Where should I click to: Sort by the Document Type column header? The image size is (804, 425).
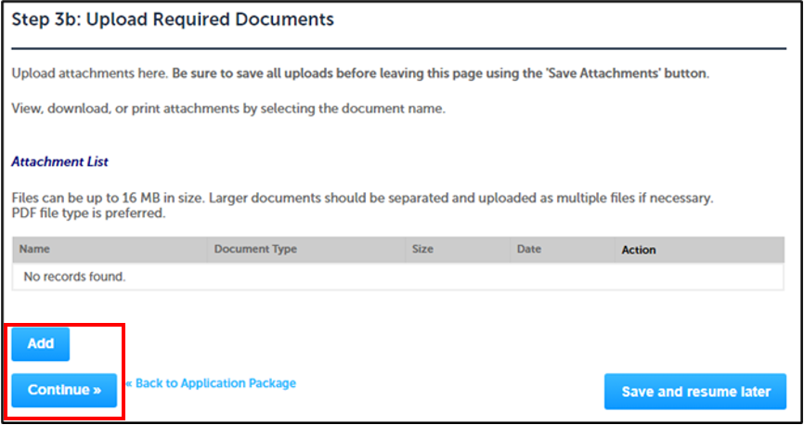point(255,250)
